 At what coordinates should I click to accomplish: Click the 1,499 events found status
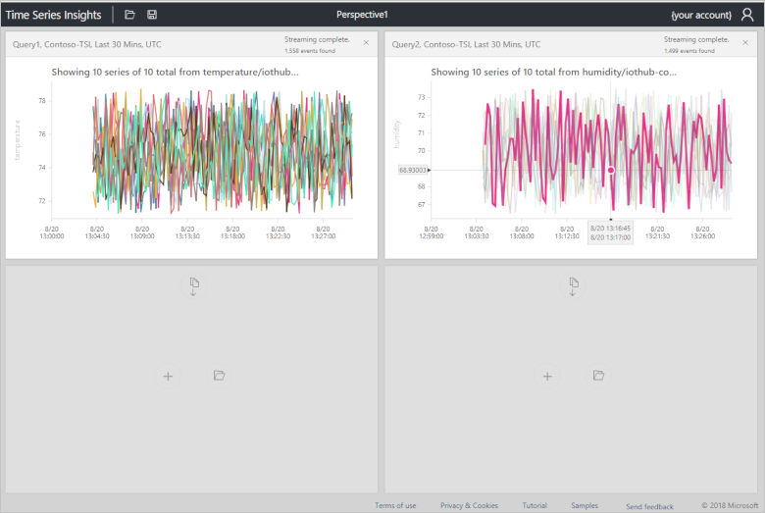688,51
